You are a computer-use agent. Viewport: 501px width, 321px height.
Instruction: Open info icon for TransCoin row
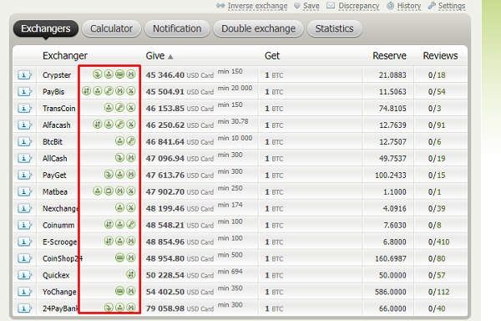pos(24,108)
